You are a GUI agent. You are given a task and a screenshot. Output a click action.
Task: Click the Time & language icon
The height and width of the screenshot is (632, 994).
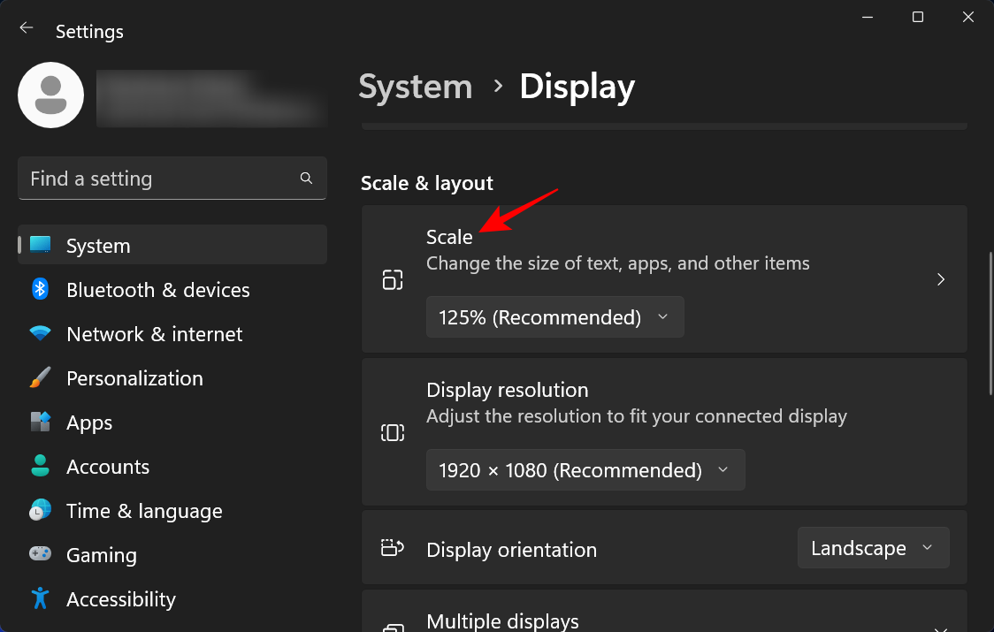(40, 510)
